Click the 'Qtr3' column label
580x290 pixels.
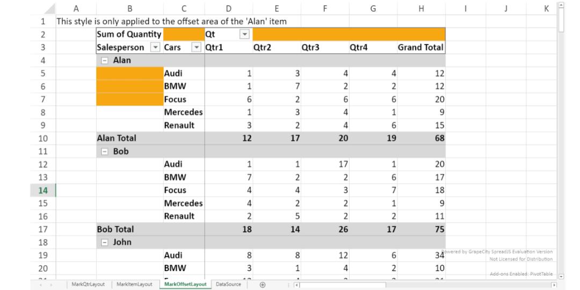click(325, 47)
